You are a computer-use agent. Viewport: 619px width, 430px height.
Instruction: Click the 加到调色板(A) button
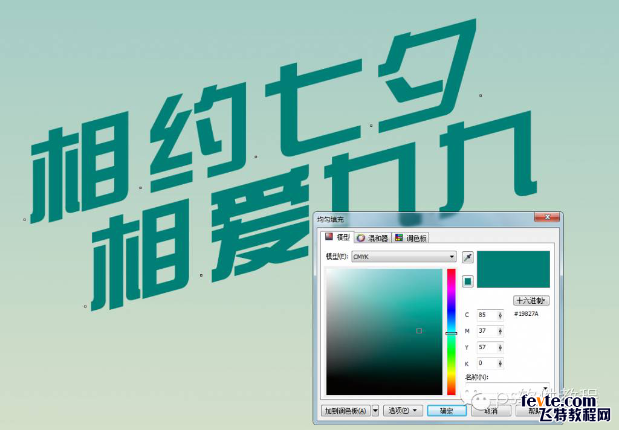pyautogui.click(x=346, y=411)
